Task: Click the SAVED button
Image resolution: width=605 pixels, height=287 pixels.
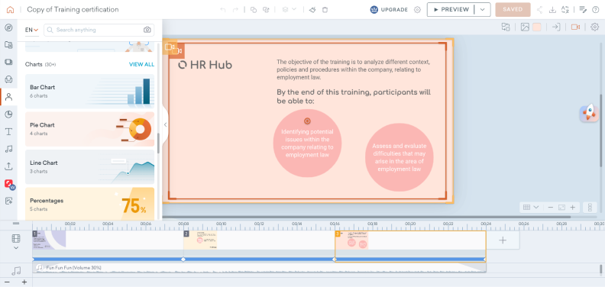Action: (513, 10)
